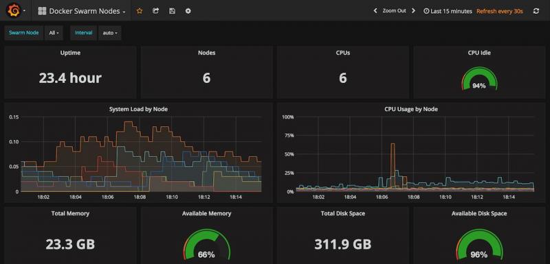Open dashboard settings gear

coord(188,11)
